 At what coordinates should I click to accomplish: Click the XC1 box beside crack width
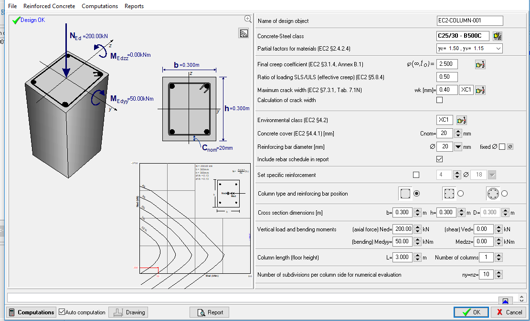466,90
